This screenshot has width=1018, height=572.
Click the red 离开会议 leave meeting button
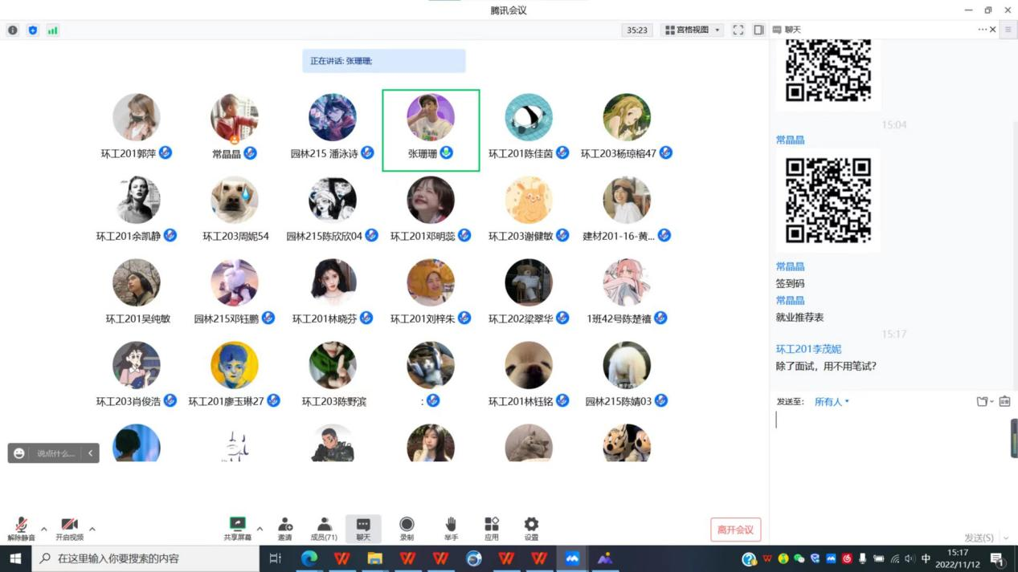point(735,529)
